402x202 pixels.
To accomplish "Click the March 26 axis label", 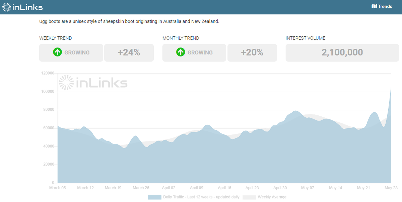I will point(141,188).
